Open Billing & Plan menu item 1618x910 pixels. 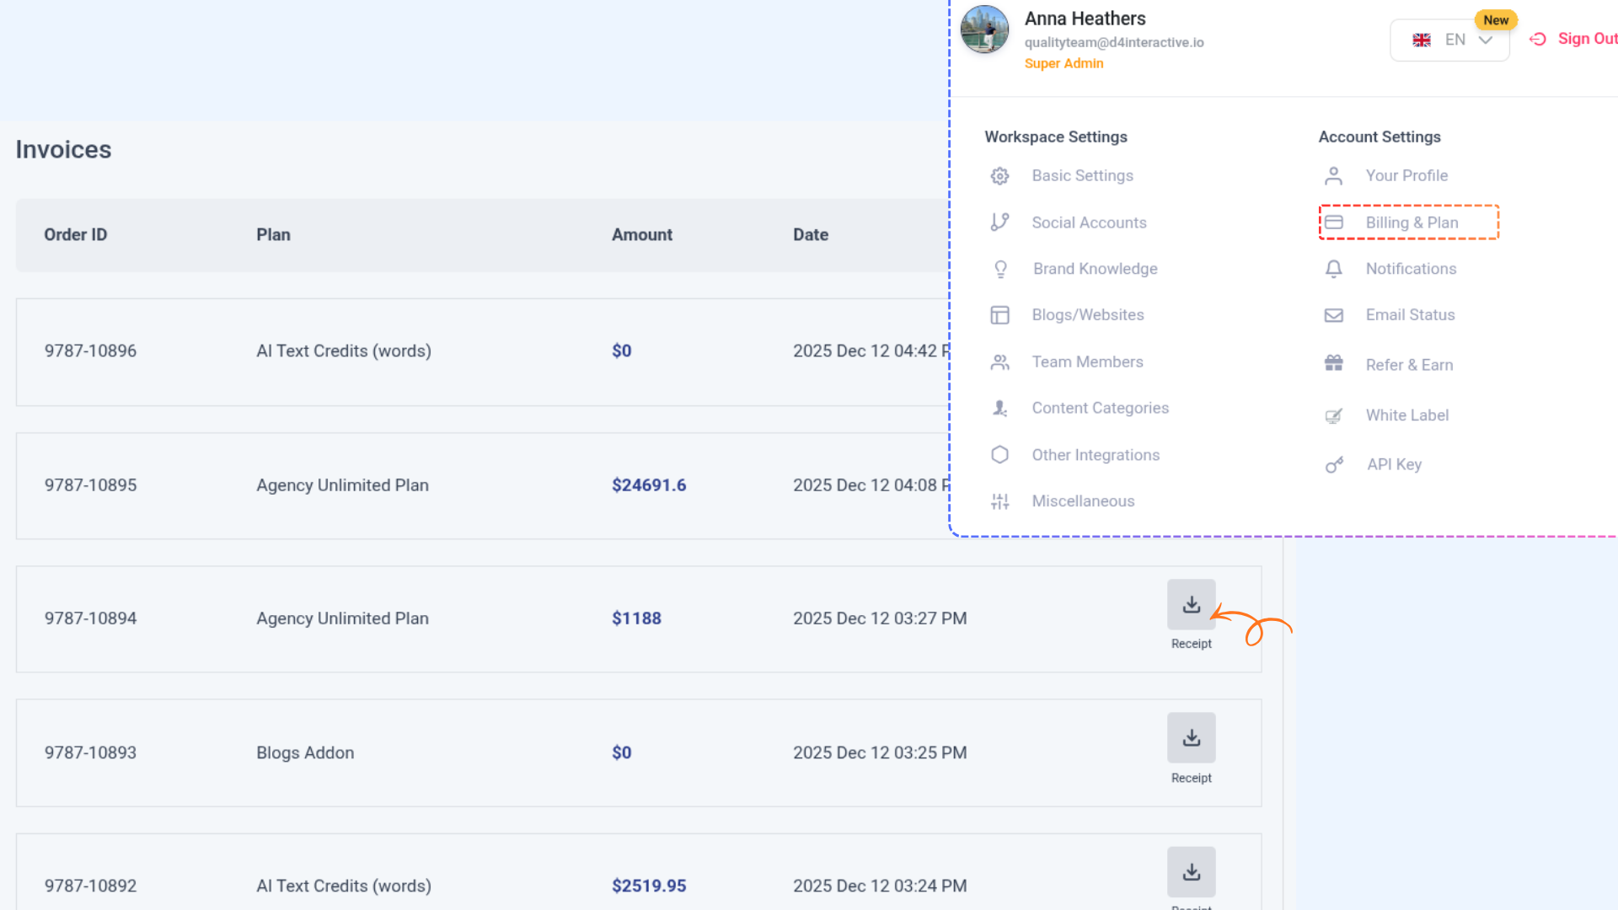point(1411,222)
